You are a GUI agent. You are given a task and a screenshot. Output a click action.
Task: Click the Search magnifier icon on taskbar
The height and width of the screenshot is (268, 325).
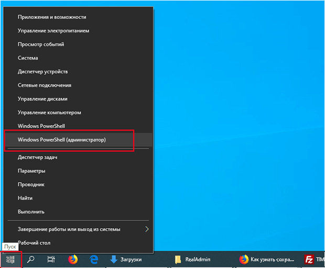31,259
